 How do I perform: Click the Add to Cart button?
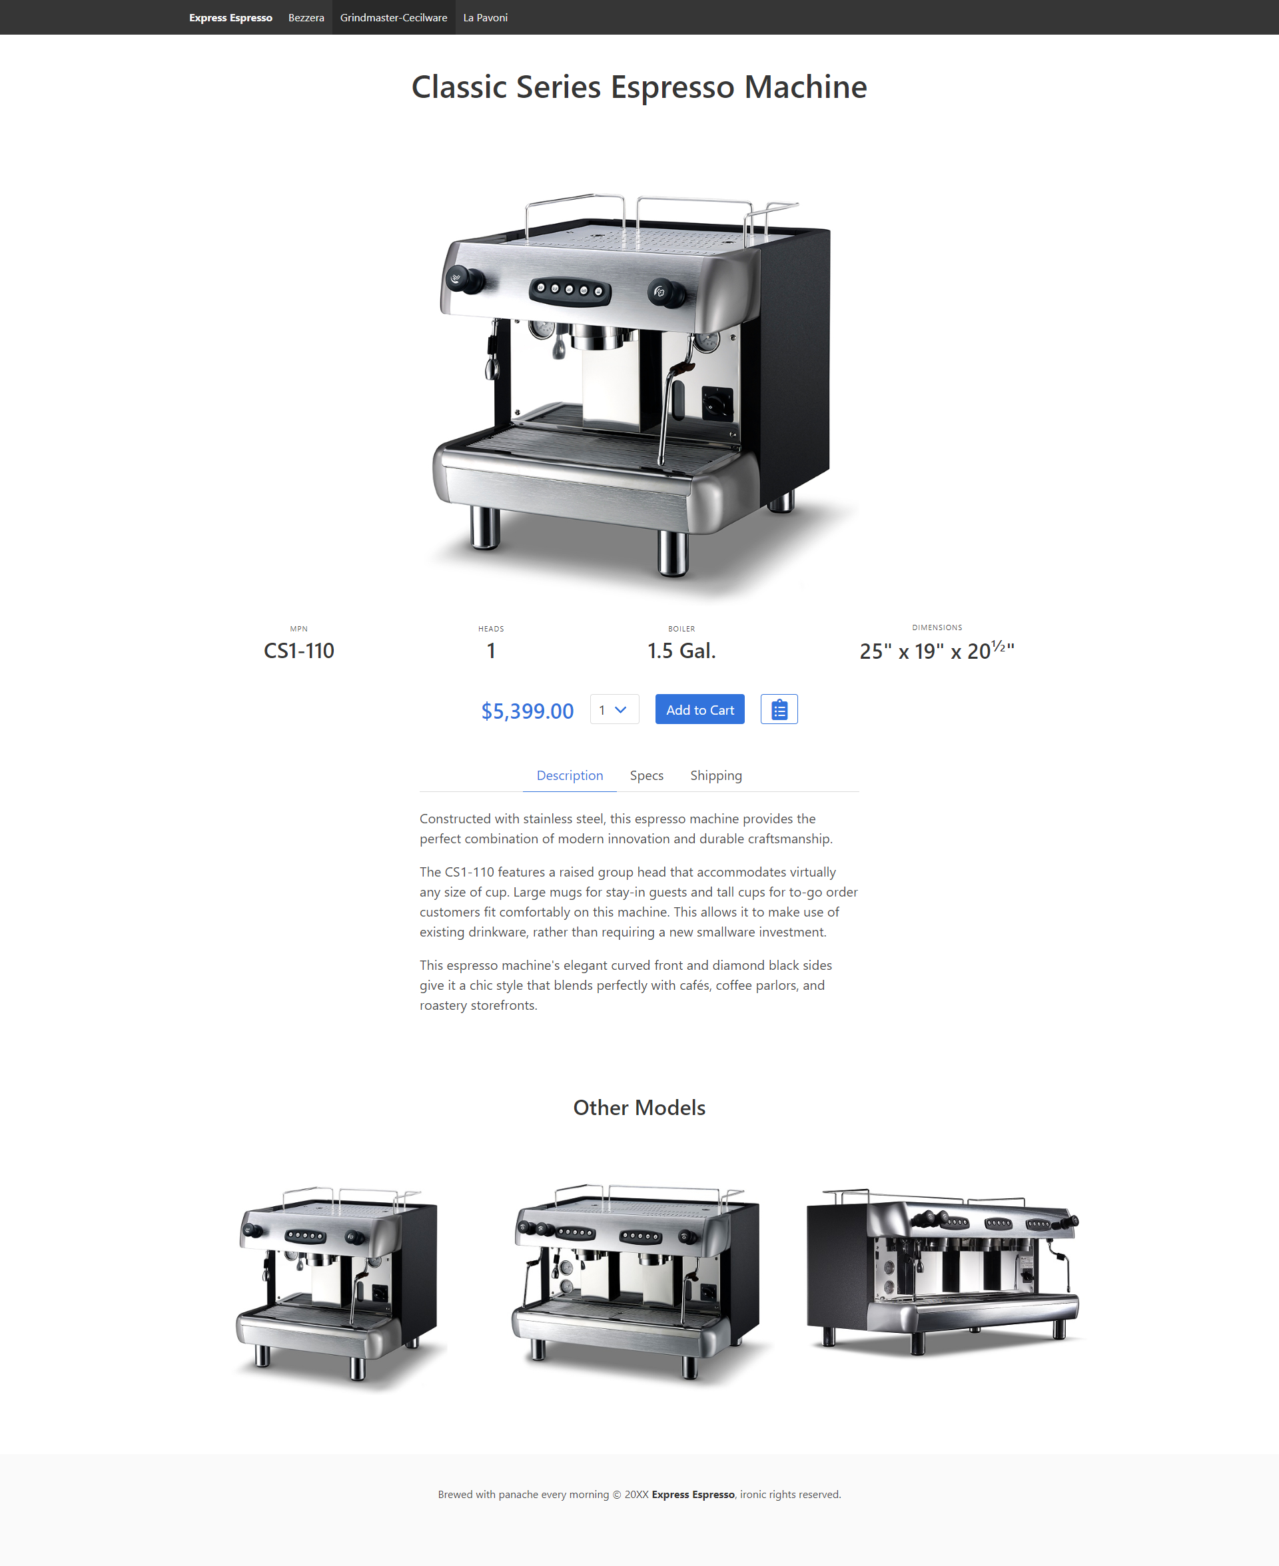pyautogui.click(x=699, y=710)
